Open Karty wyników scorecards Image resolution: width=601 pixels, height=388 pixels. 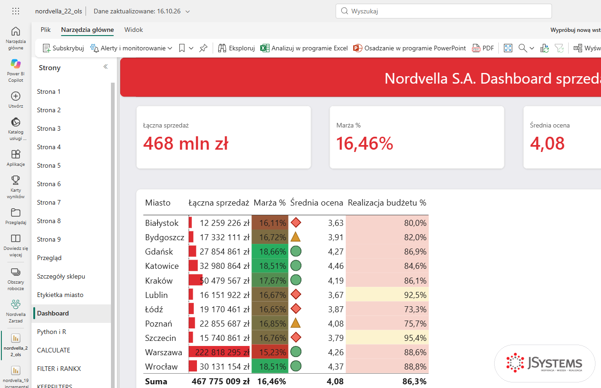pos(16,187)
